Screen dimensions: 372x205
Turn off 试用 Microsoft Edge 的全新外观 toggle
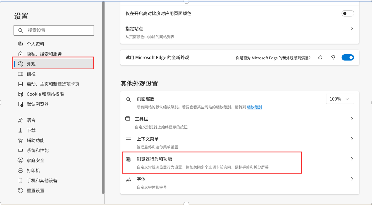(x=348, y=58)
